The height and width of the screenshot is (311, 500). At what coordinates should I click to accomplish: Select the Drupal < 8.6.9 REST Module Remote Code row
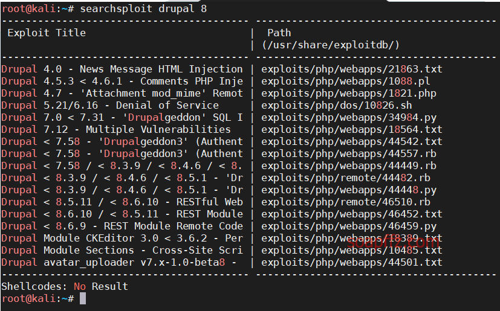(122, 226)
